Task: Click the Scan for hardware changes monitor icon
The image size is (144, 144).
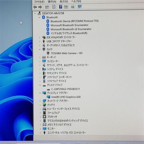Action: tap(80, 6)
